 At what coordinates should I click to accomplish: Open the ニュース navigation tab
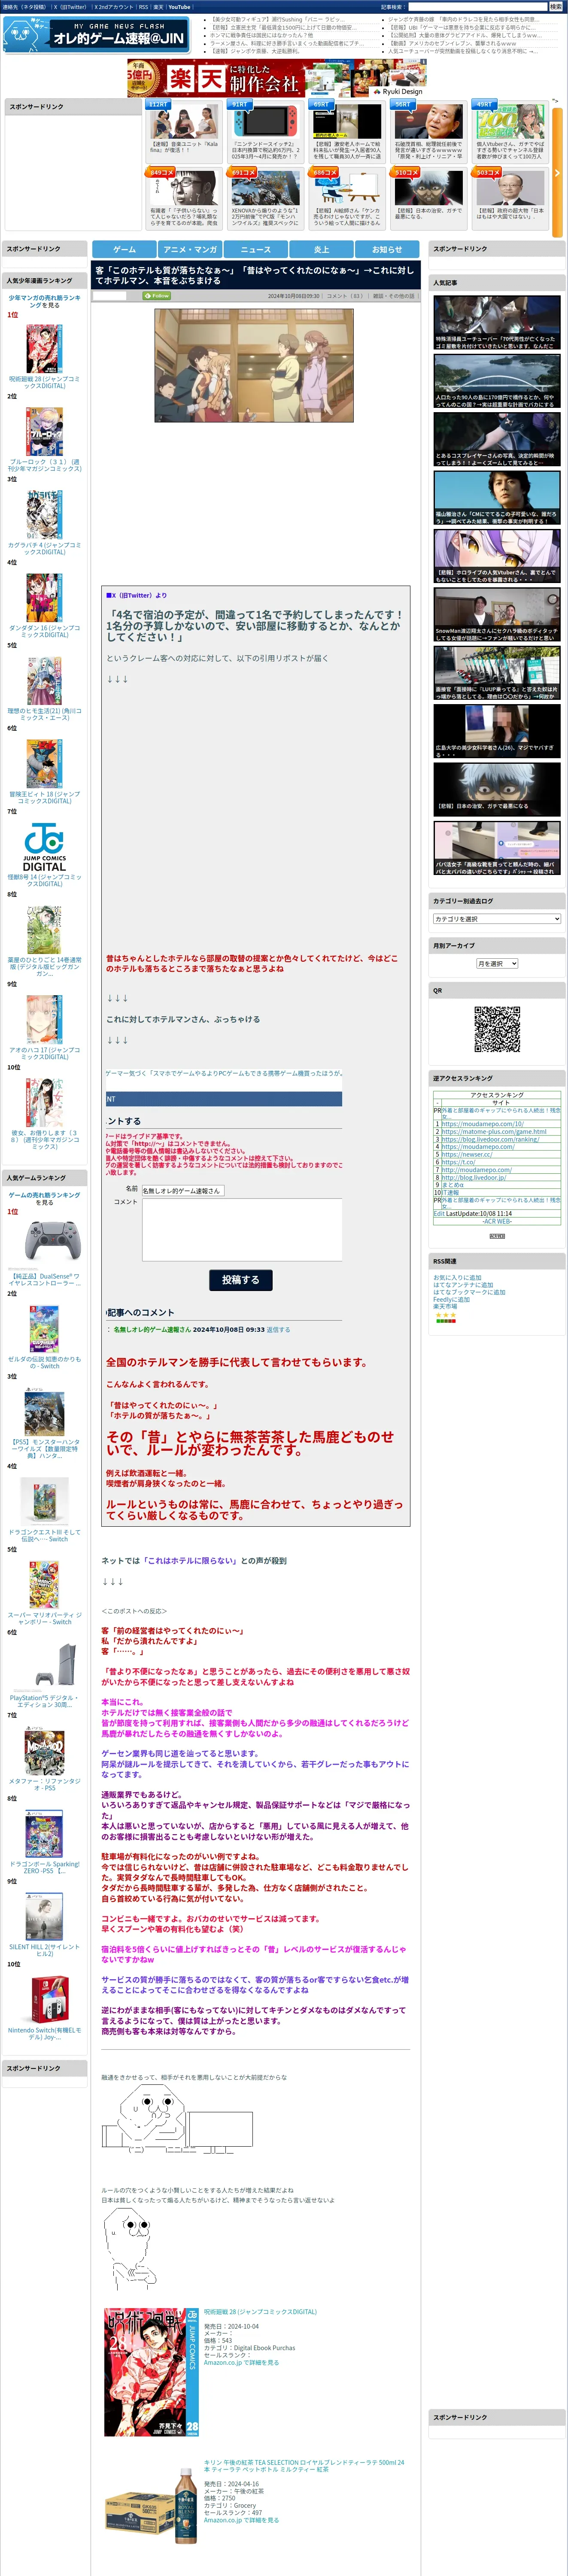pyautogui.click(x=255, y=249)
